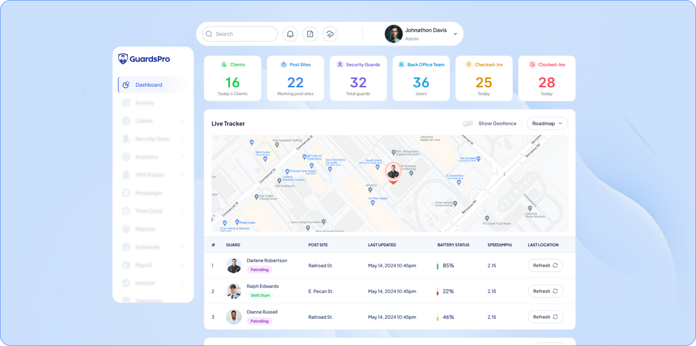Refresh Darlene Robertson's last location

pos(545,265)
